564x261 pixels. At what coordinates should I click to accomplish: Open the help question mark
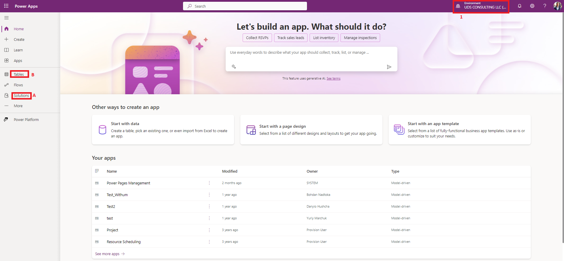tap(545, 6)
